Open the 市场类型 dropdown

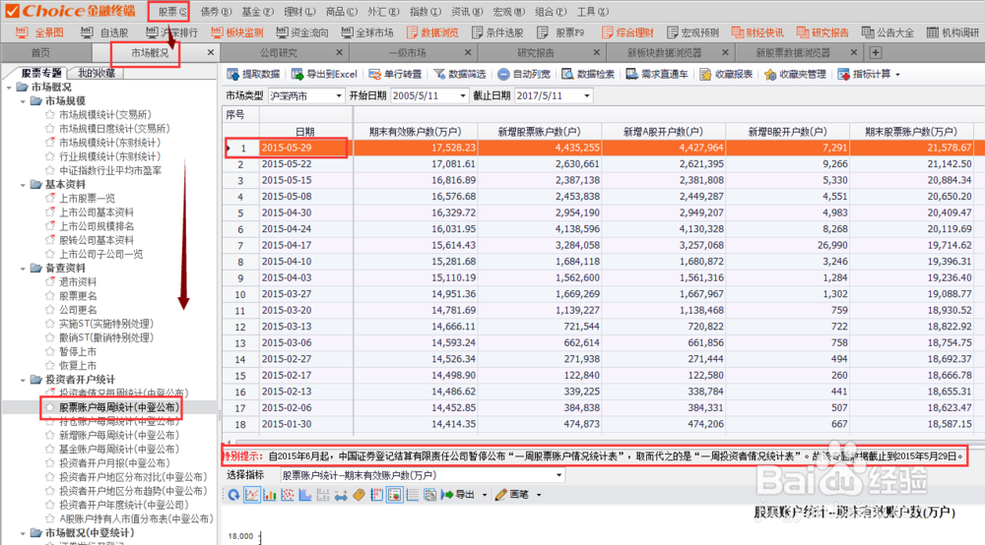(x=339, y=96)
